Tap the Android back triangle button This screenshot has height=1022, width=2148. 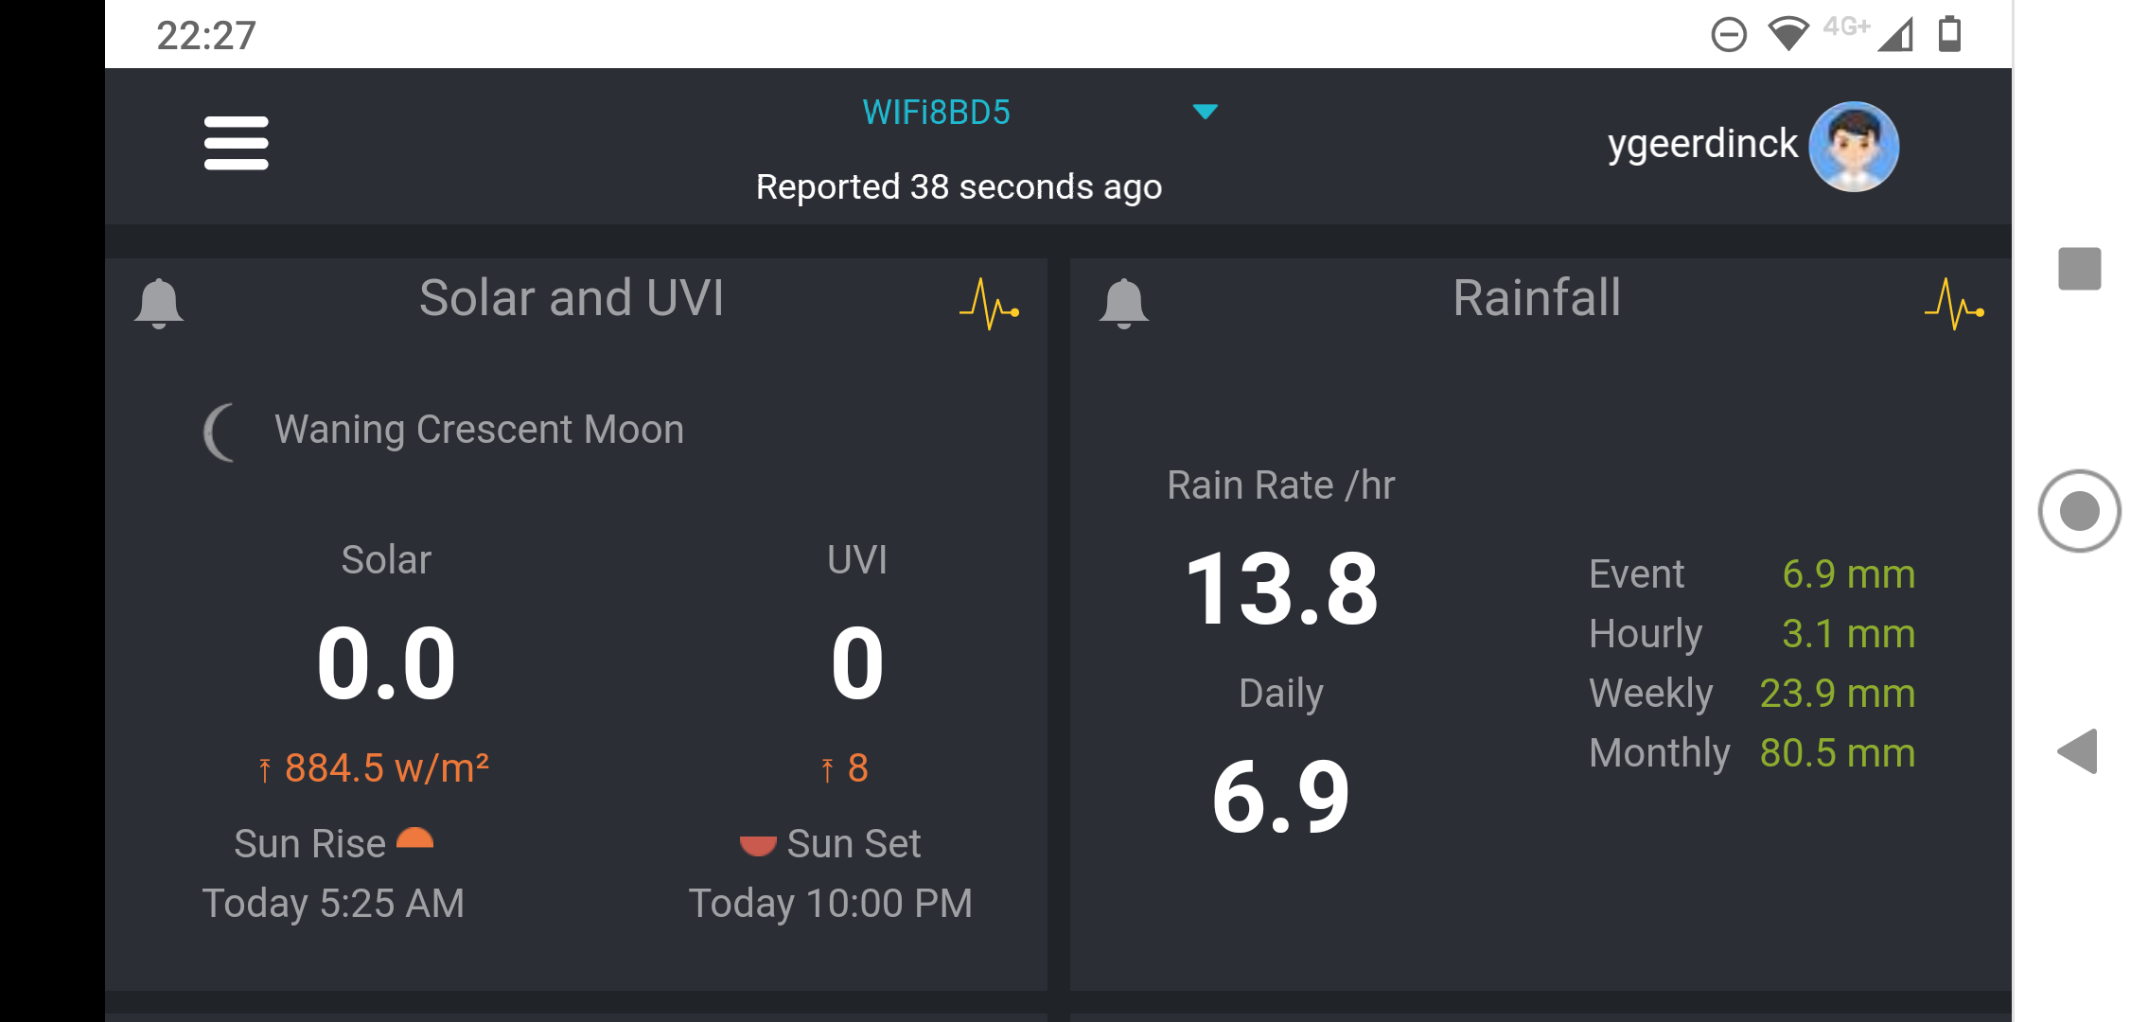2077,751
